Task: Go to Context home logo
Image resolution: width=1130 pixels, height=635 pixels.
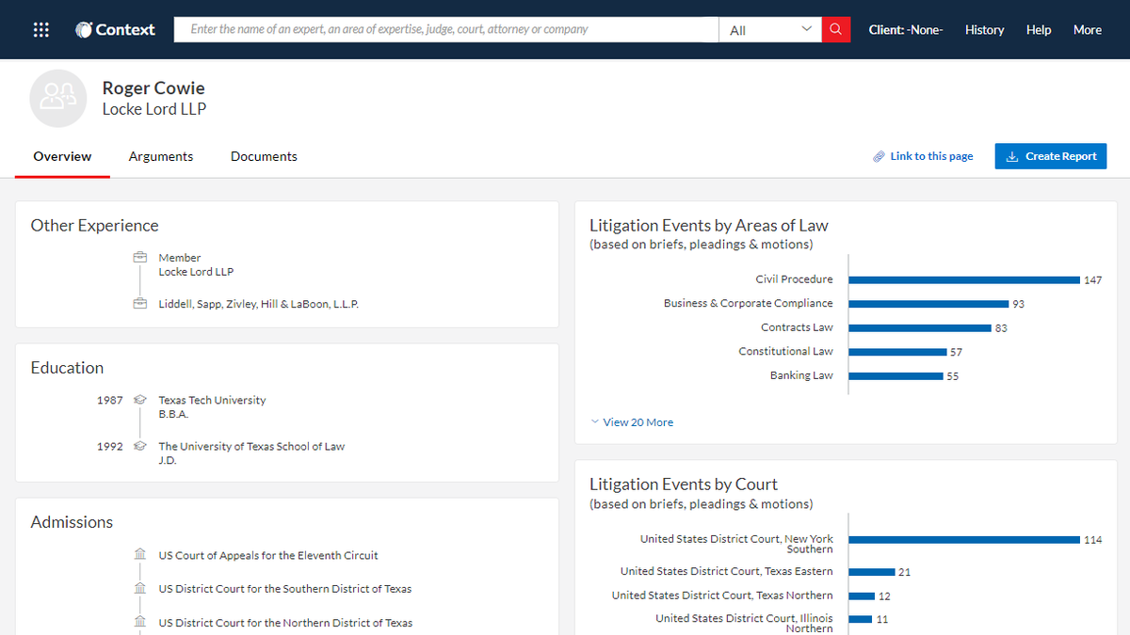Action: pyautogui.click(x=115, y=29)
